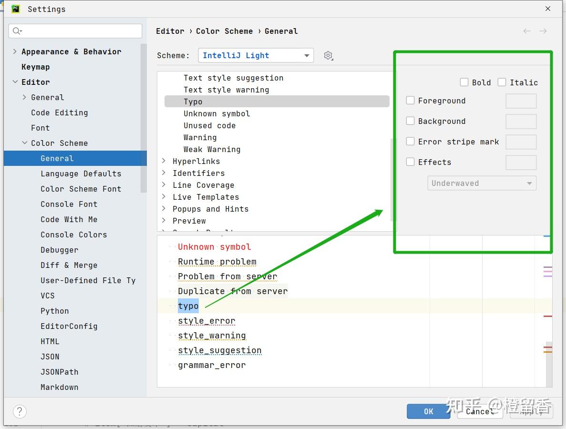Select Debugger in the settings sidebar
The image size is (566, 429).
[59, 250]
